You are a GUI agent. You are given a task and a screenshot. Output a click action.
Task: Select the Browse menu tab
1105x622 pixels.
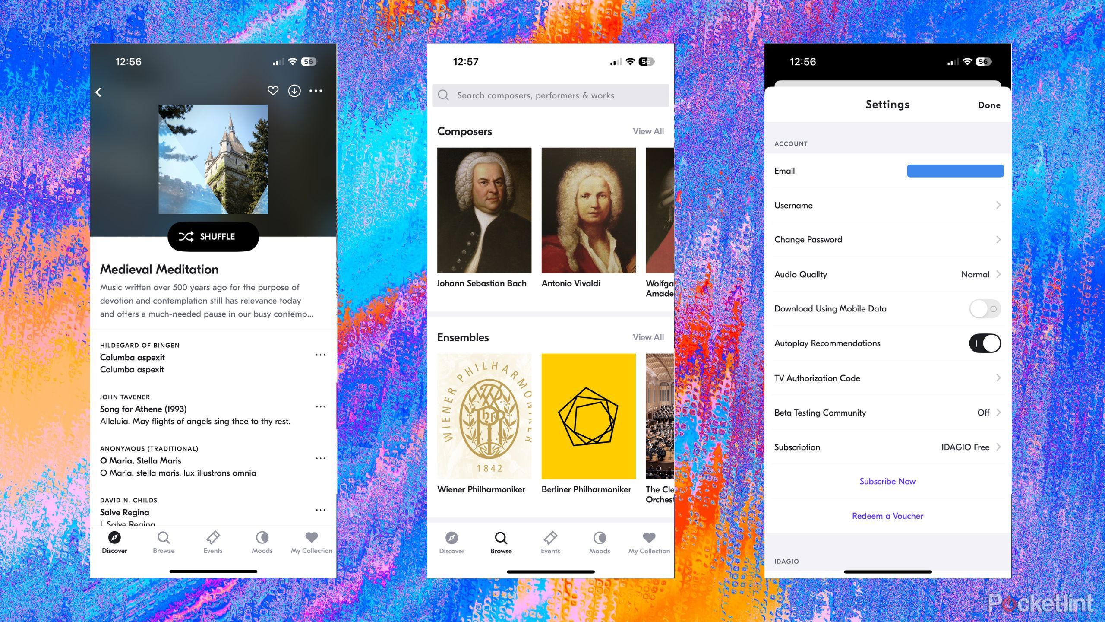[x=499, y=542]
